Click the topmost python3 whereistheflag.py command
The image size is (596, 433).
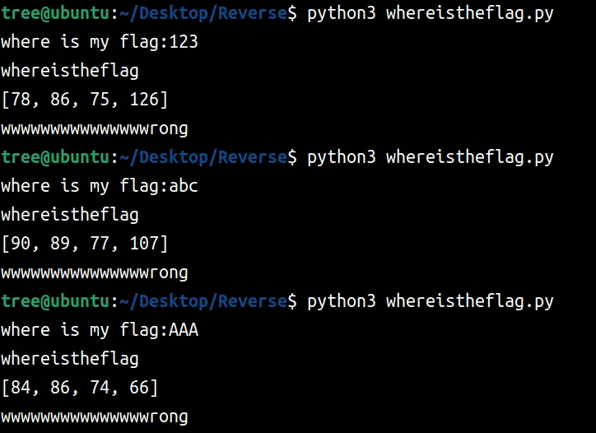(430, 13)
